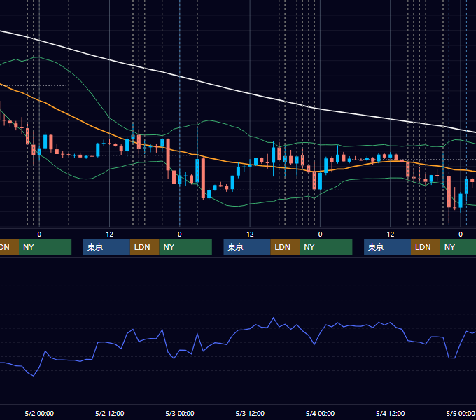Click the 5/3 12:00 date label
476x420 pixels.
pos(250,413)
